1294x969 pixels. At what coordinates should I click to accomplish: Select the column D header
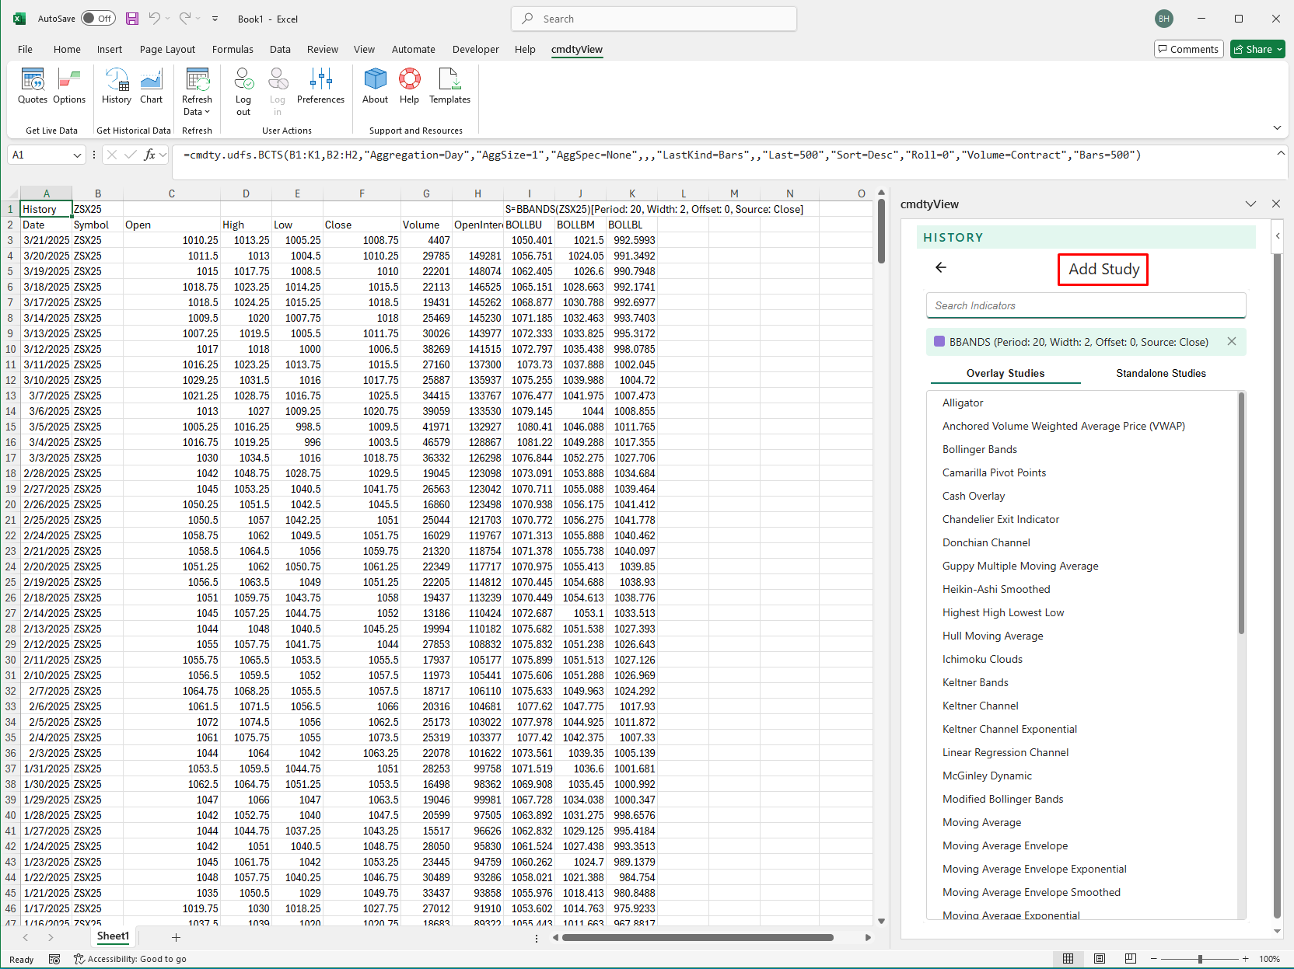point(246,193)
